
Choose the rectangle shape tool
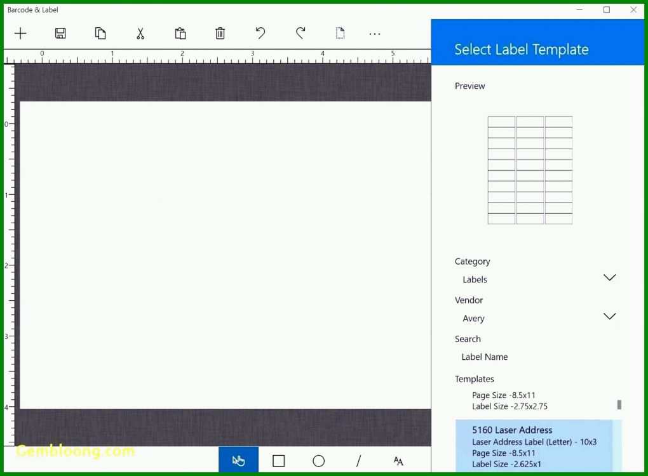[278, 461]
